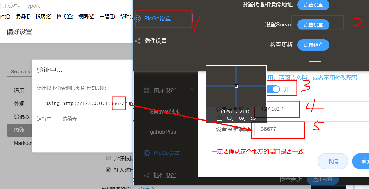Click 点击设置 button for 设置Server
The height and width of the screenshot is (189, 369).
click(x=313, y=25)
